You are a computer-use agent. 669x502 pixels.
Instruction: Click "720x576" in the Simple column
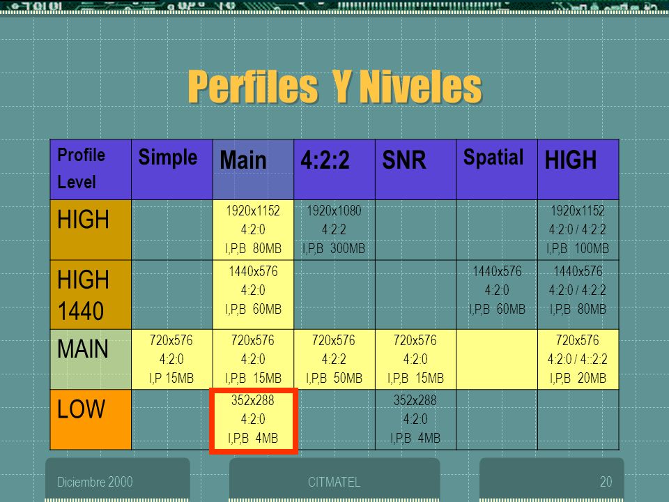tap(171, 340)
